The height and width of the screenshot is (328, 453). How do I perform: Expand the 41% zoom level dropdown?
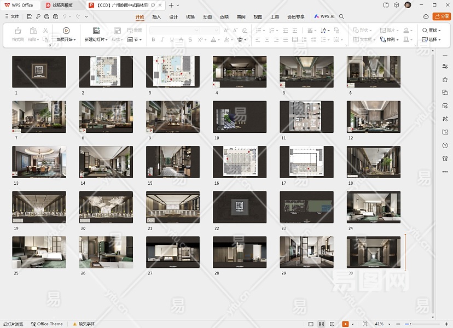pyautogui.click(x=390, y=324)
